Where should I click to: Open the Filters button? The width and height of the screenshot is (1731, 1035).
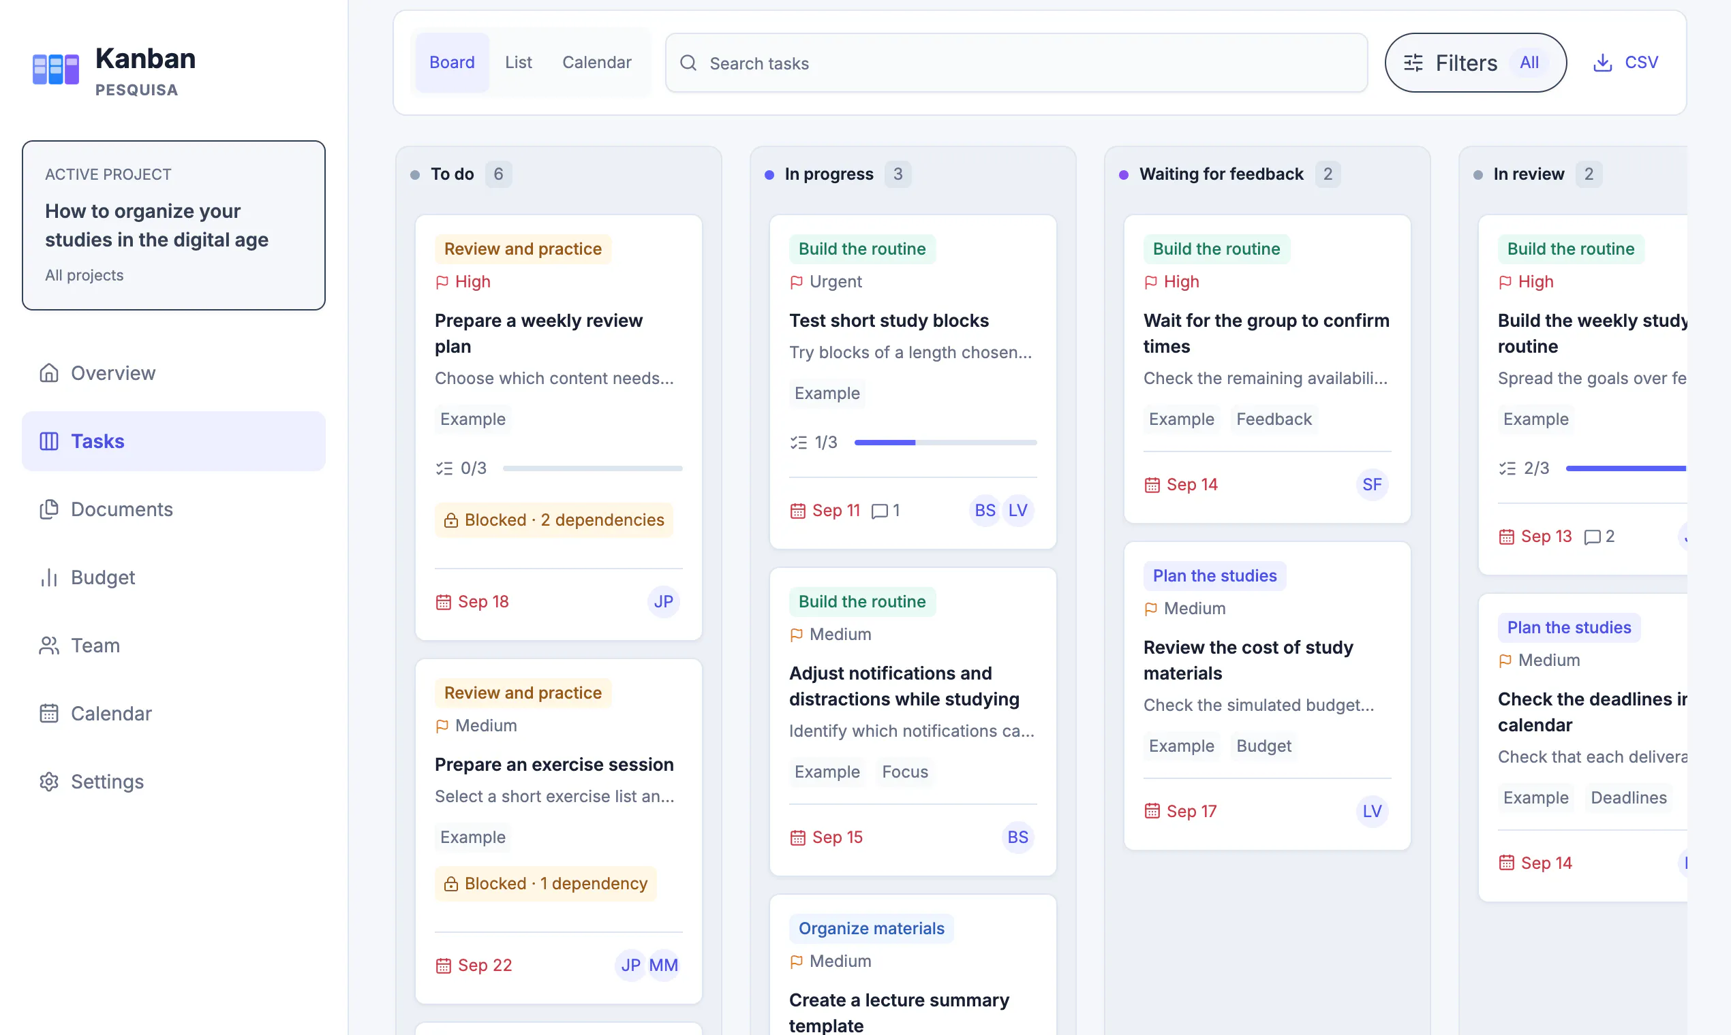[x=1475, y=63]
